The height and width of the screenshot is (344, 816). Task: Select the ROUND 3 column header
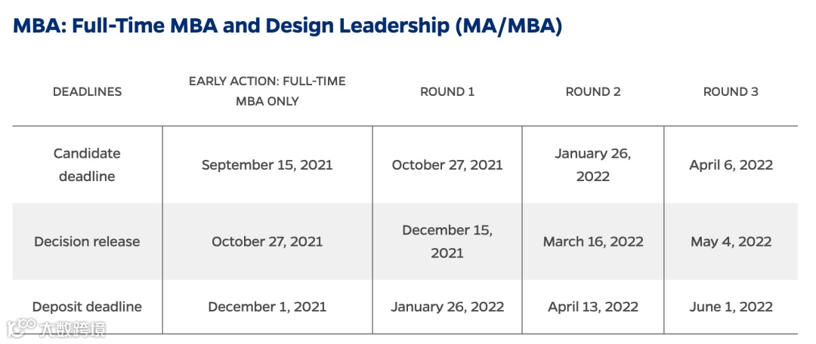tap(731, 91)
